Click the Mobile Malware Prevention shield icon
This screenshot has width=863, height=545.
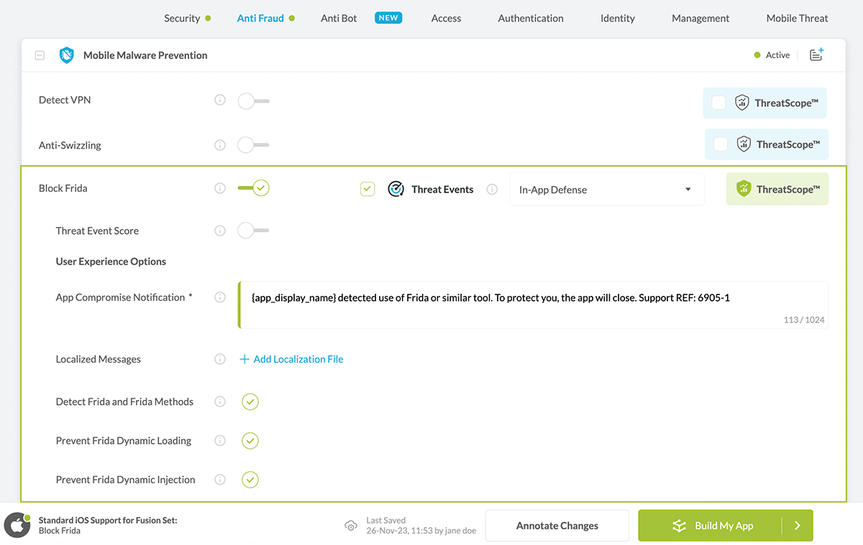click(67, 55)
